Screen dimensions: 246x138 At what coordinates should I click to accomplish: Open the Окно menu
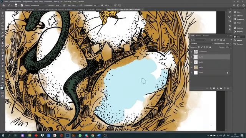tap(74, 2)
